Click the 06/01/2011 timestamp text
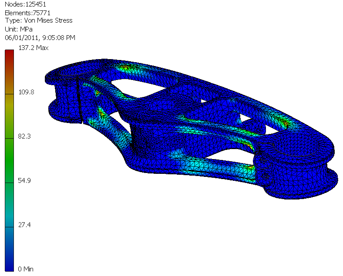This screenshot has width=343, height=276. (x=40, y=38)
